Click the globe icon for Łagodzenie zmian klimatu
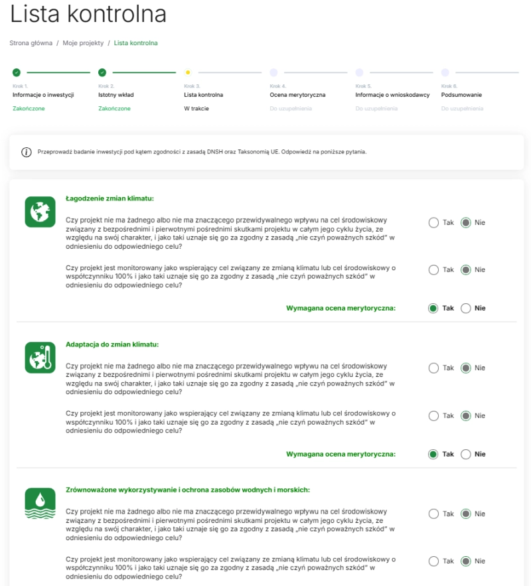Screen dimensions: 531x586 (x=40, y=211)
